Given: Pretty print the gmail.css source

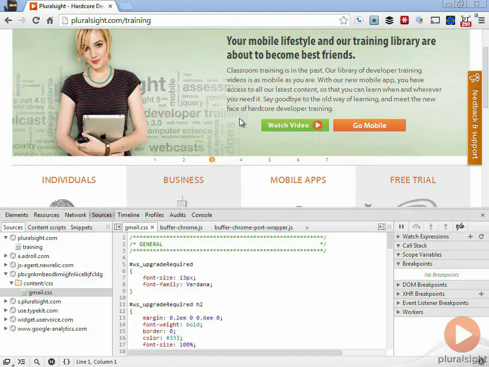Looking at the screenshot, I should [x=66, y=362].
